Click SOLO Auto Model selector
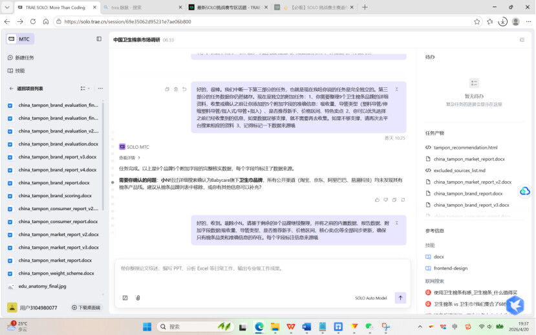Viewport: 536px width, 335px height. click(x=370, y=298)
